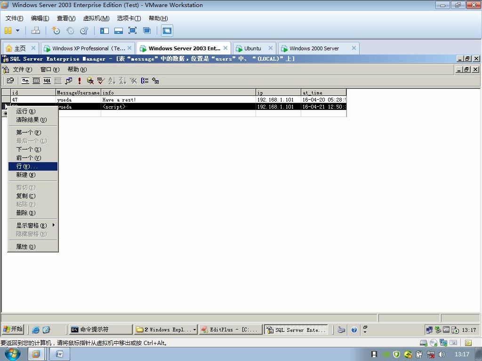Click the verify SQL checkmark icon
The height and width of the screenshot is (361, 482).
101,81
